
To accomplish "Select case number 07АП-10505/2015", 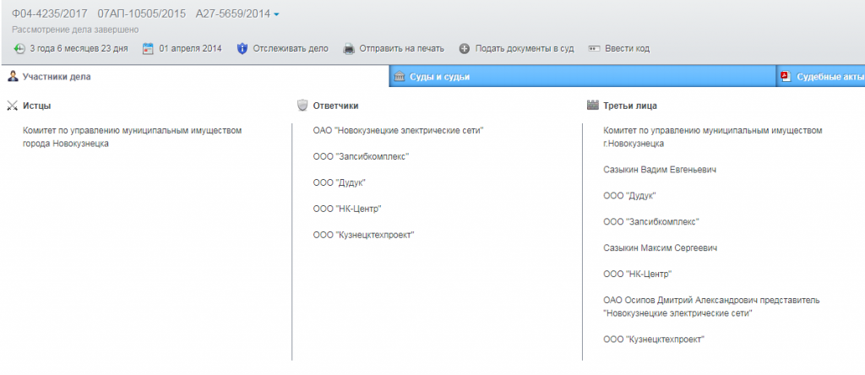I will pos(142,14).
